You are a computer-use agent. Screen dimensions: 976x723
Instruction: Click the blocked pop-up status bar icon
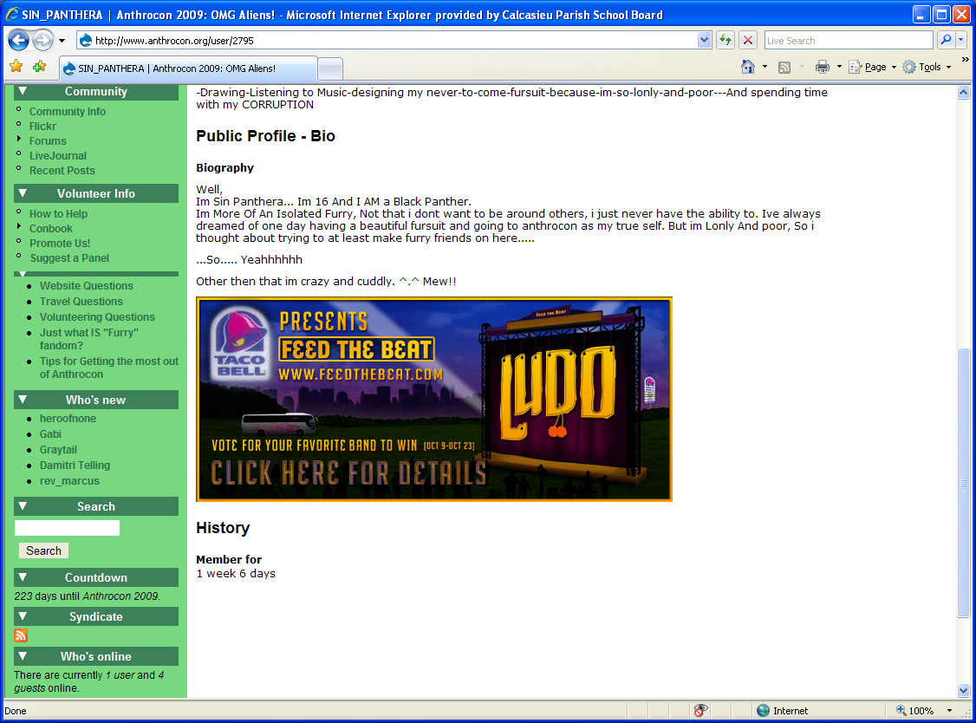tap(700, 711)
